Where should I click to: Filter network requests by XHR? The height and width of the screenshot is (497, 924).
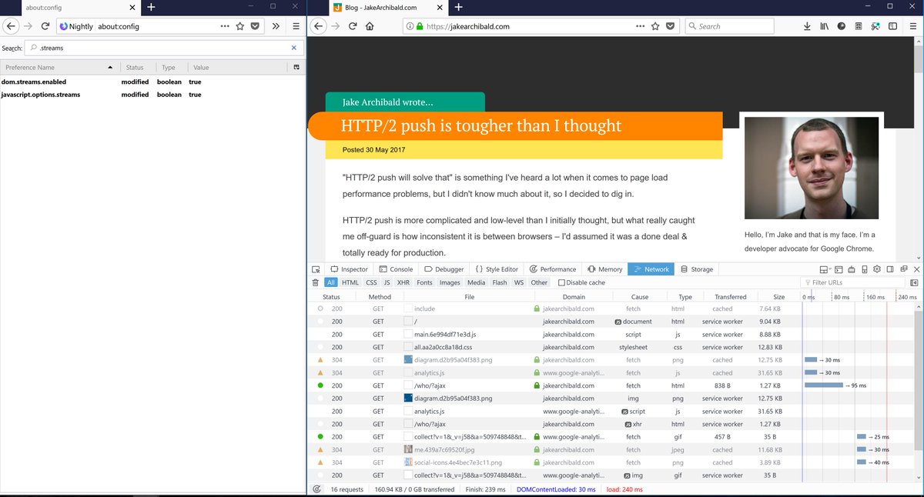pyautogui.click(x=403, y=282)
